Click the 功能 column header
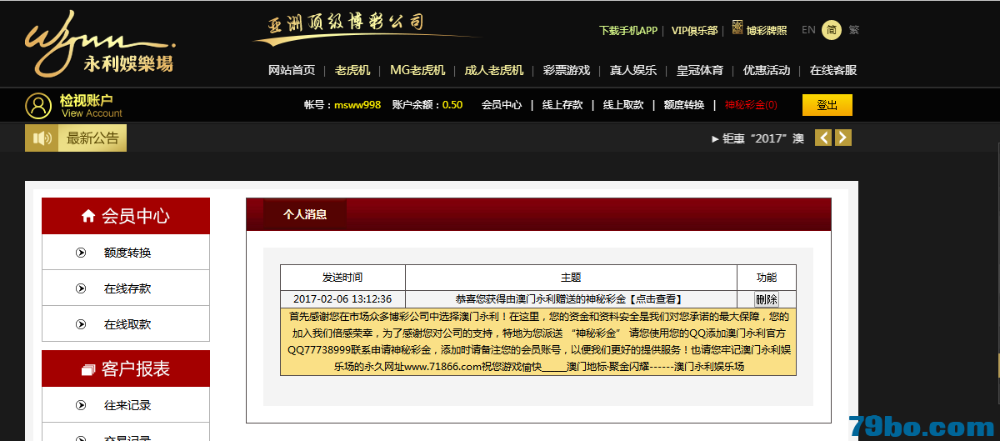 click(x=767, y=278)
